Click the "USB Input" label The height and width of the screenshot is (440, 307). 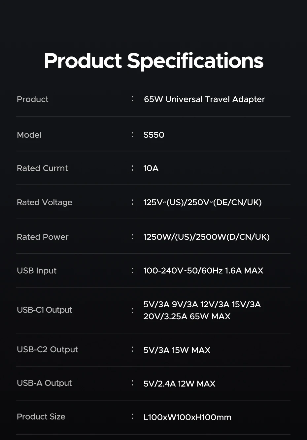[x=37, y=271]
